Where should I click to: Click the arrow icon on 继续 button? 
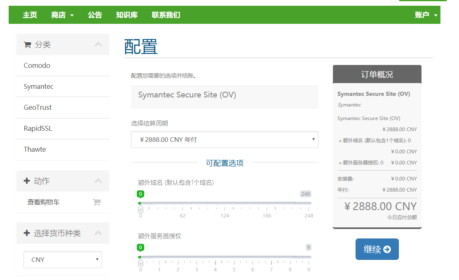point(387,249)
